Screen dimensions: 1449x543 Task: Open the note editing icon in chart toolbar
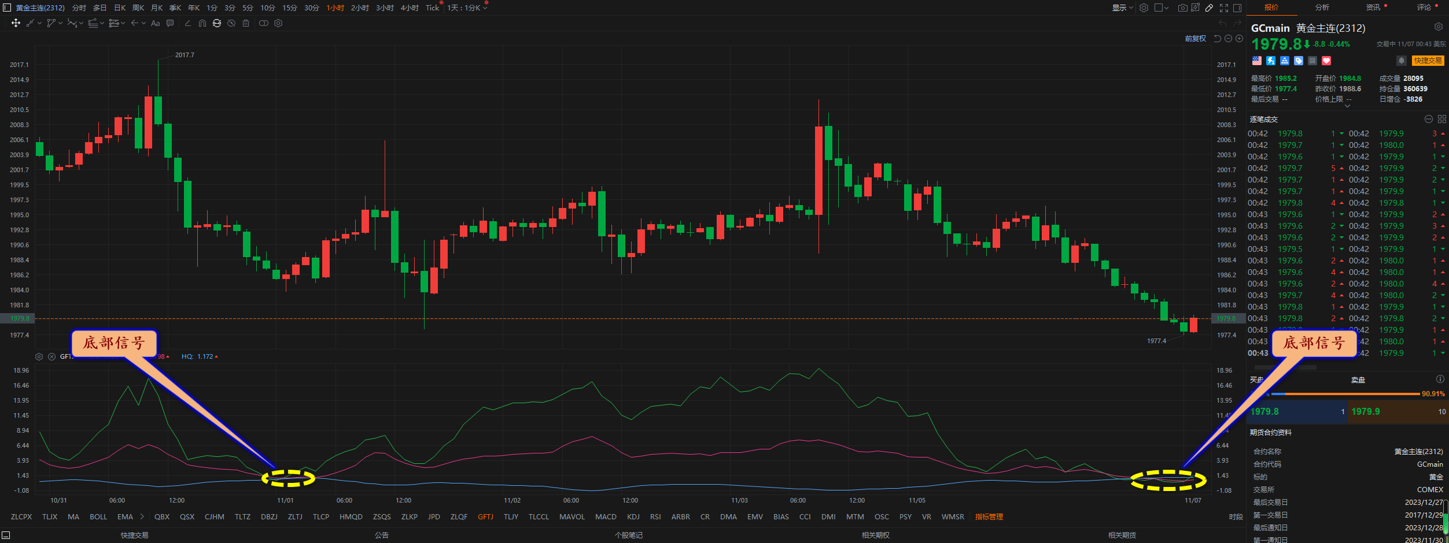click(x=1195, y=8)
